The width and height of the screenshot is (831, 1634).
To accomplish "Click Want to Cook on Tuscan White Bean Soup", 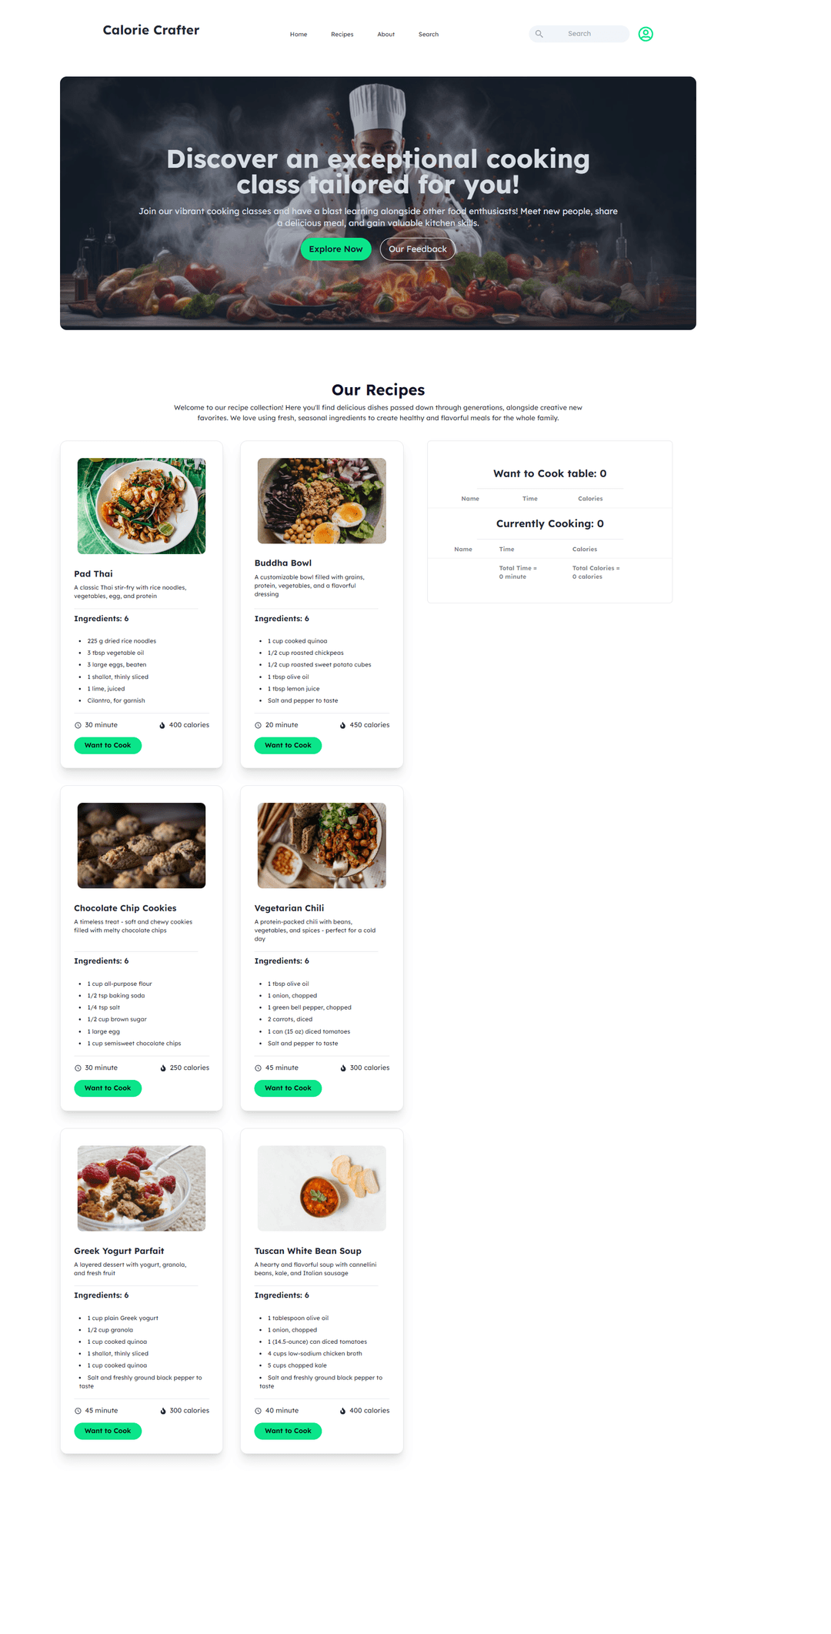I will point(288,1430).
